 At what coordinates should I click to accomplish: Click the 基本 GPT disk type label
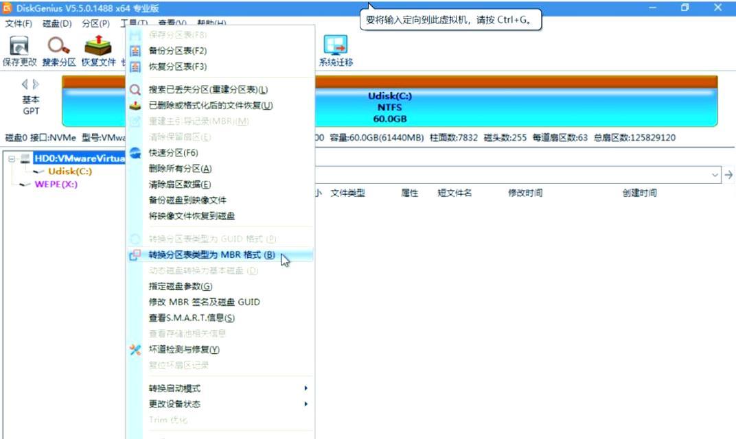[x=31, y=106]
